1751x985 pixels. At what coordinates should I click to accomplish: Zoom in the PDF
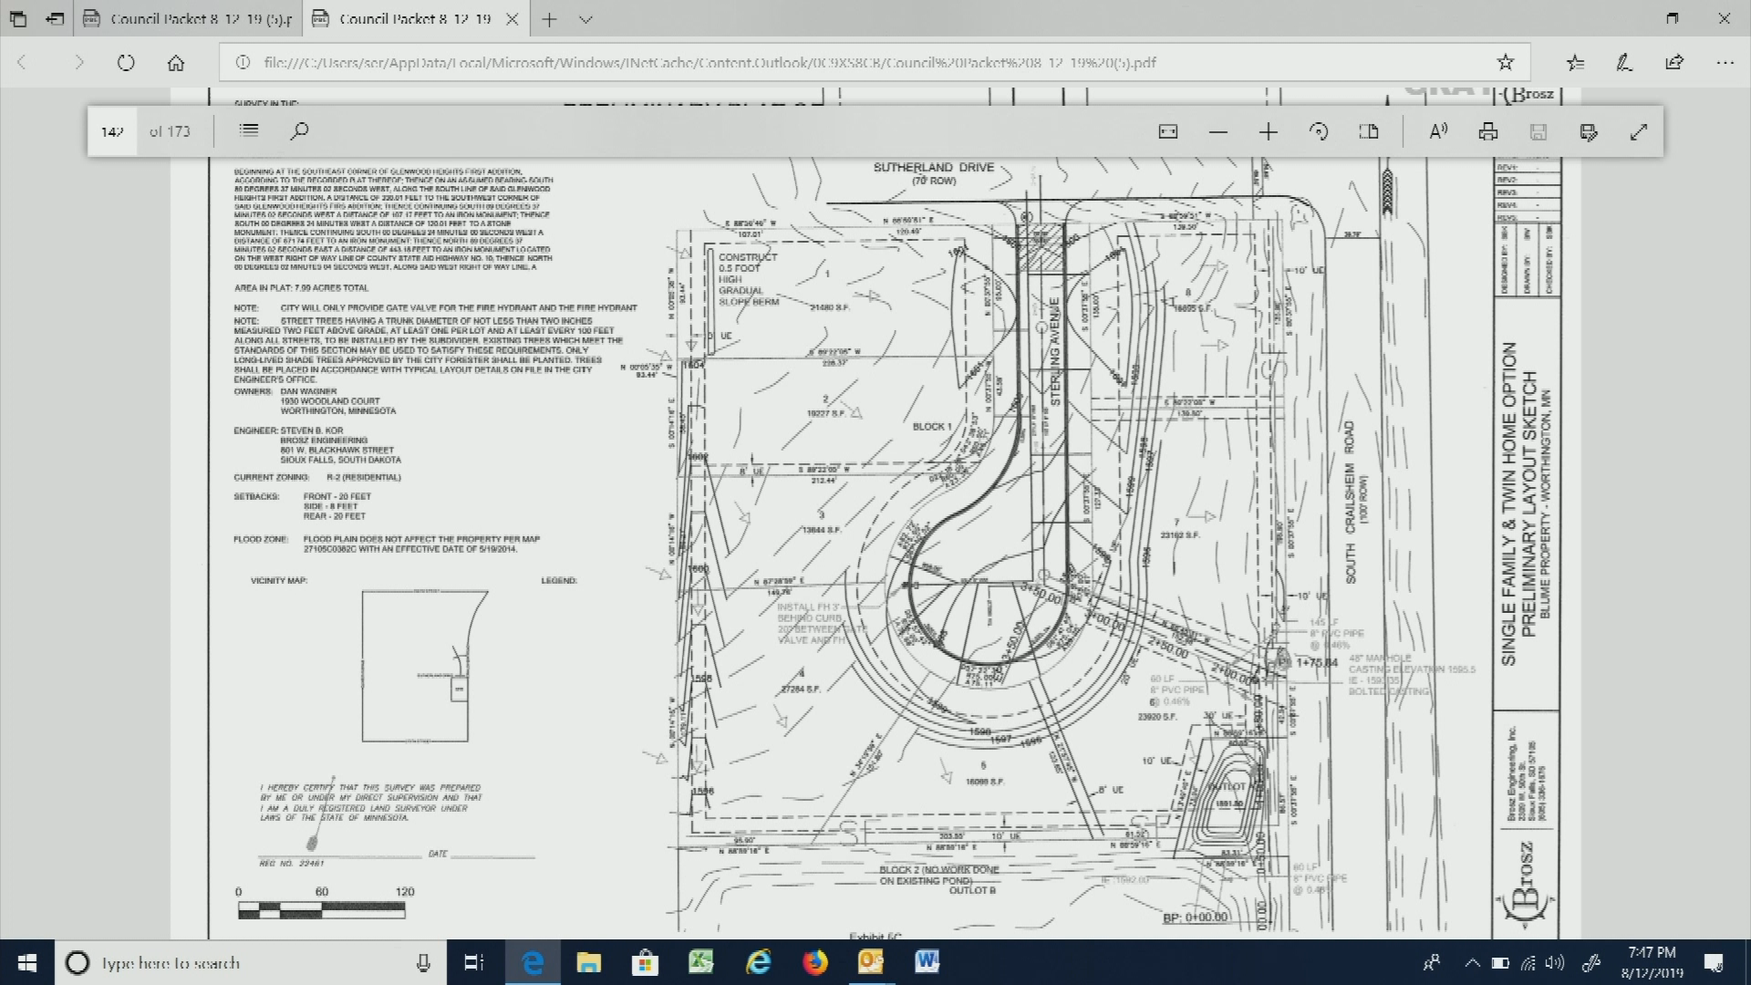pos(1269,132)
